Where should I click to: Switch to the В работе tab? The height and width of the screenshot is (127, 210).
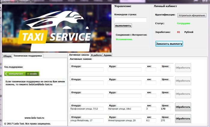click(x=96, y=55)
